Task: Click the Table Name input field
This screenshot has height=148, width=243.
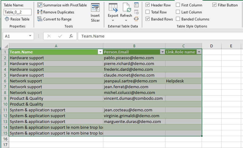Action: (x=17, y=12)
